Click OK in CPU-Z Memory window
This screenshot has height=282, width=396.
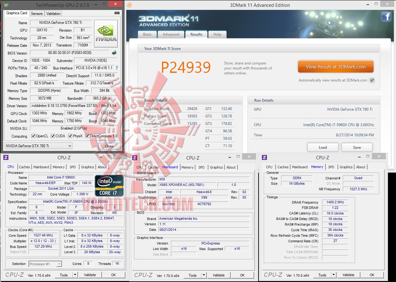pyautogui.click(x=372, y=275)
